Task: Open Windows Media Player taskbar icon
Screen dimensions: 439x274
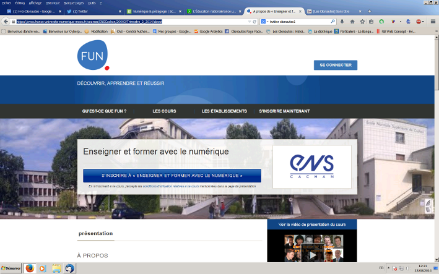Action: (x=43, y=268)
